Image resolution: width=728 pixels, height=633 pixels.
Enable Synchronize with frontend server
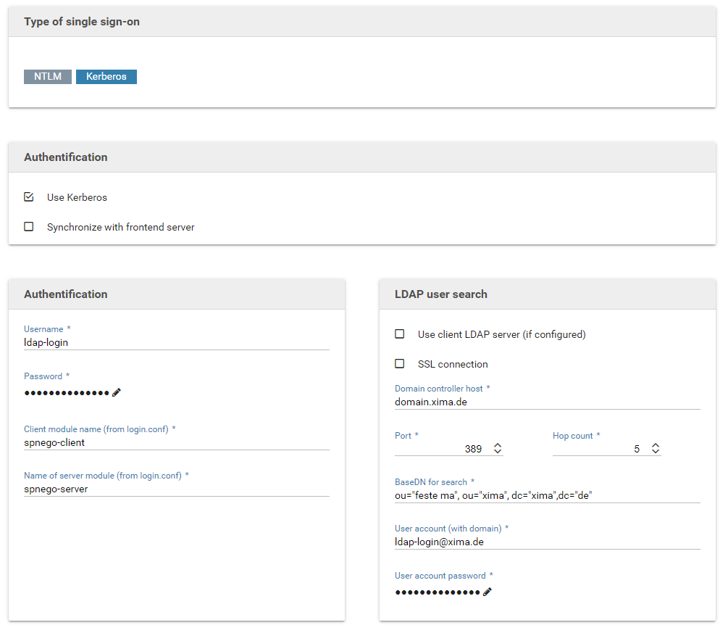(x=29, y=227)
